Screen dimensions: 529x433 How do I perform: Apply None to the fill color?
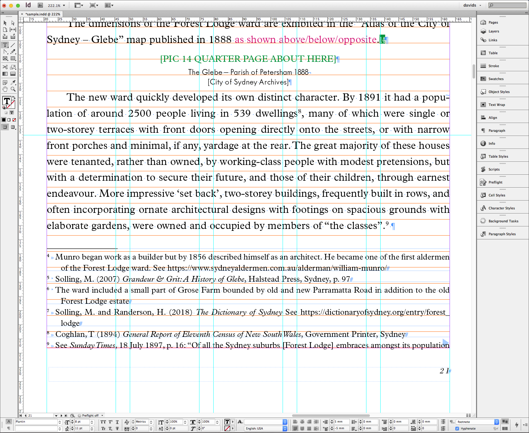[14, 120]
